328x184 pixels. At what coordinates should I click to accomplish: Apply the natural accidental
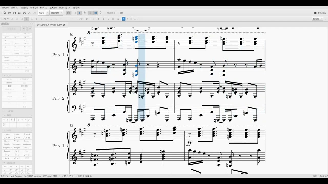pos(103,19)
